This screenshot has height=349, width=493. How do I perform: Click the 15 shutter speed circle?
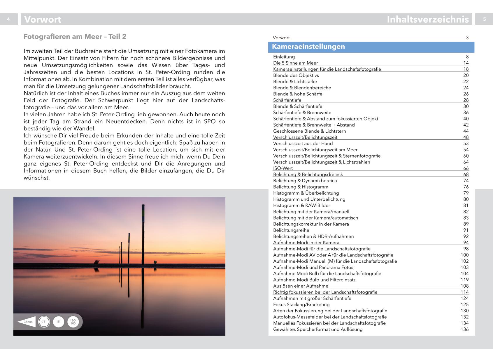58,322
